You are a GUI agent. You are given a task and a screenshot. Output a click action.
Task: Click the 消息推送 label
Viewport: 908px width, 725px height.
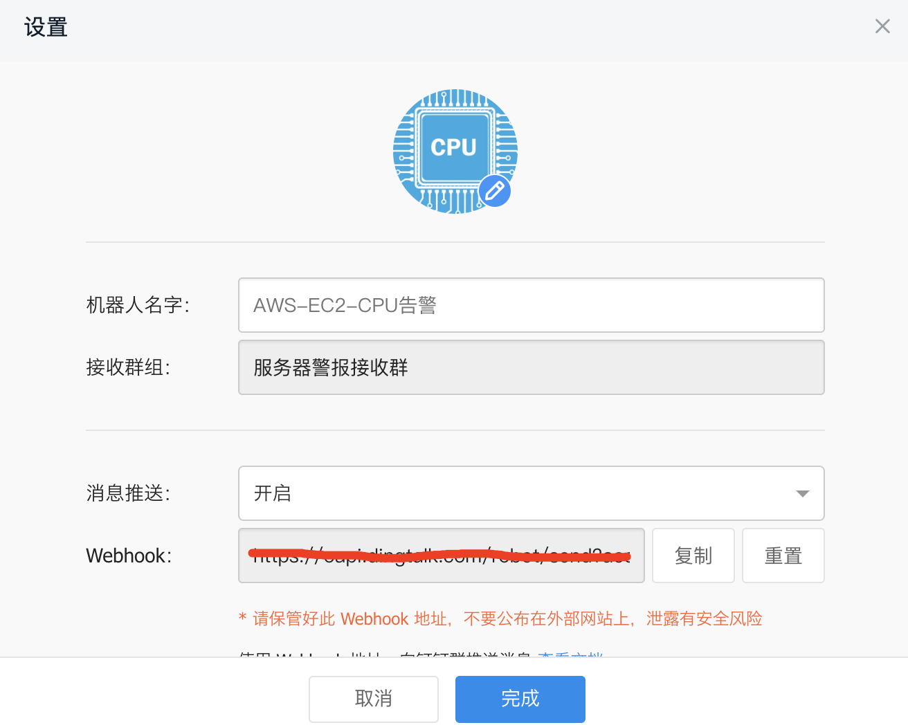128,493
